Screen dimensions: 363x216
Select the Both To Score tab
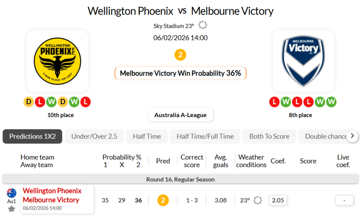(269, 136)
